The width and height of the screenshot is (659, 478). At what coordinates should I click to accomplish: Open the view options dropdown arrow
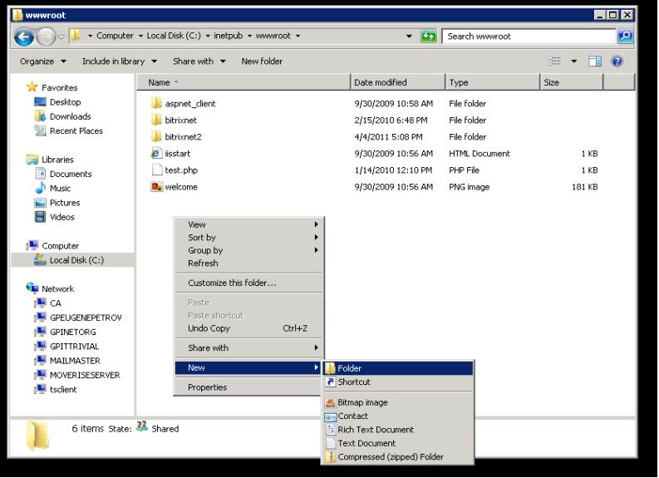coord(573,62)
